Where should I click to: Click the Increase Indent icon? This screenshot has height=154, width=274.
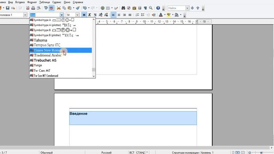(154, 15)
